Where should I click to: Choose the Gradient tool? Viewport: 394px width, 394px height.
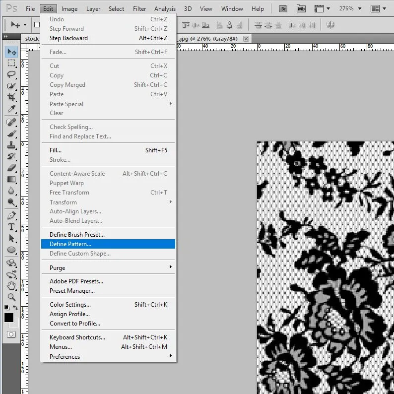pos(11,180)
